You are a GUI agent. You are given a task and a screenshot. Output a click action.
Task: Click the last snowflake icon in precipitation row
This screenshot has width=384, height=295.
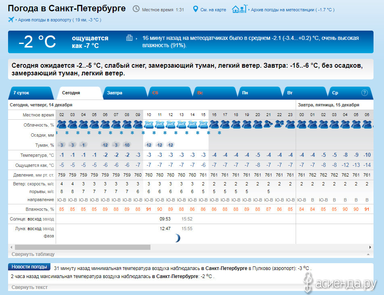click(x=219, y=133)
